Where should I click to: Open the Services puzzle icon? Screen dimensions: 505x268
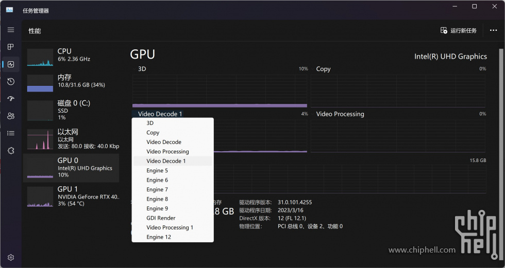click(11, 150)
